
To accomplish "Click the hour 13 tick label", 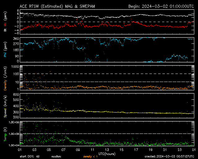I will click(107, 150).
